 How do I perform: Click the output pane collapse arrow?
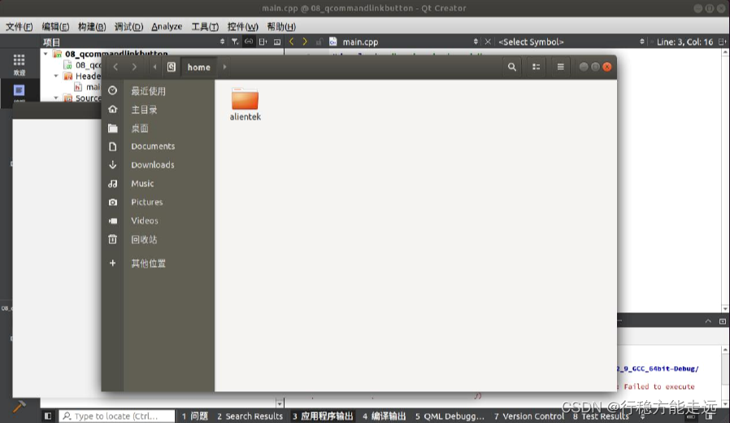(x=708, y=321)
